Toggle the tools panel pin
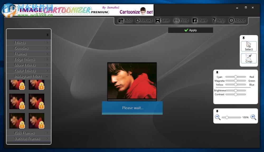 [244, 38]
